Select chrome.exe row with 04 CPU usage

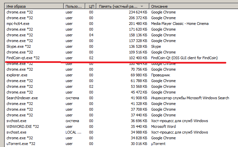121,35
